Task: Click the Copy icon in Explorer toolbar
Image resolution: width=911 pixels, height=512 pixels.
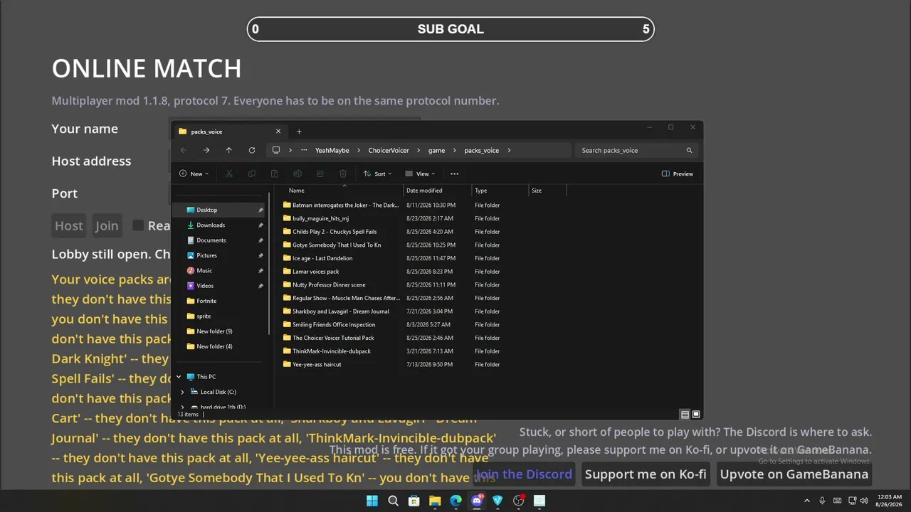Action: tap(252, 174)
